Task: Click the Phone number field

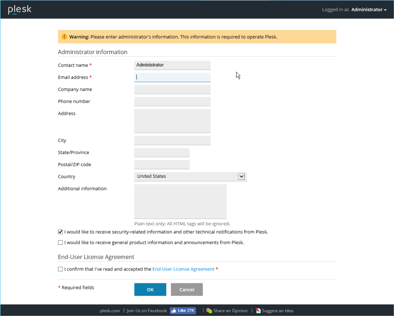Action: pyautogui.click(x=172, y=102)
